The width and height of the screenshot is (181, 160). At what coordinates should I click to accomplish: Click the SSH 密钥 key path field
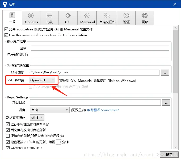point(94,73)
